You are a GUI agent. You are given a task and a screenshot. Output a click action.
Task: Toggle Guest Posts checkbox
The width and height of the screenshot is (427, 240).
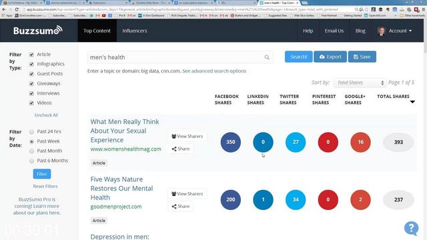(31, 74)
